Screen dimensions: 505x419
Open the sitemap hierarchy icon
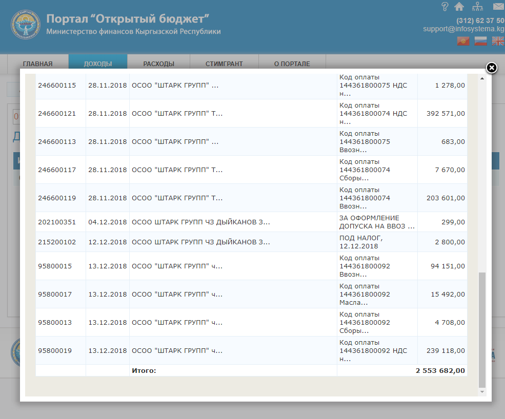point(477,7)
